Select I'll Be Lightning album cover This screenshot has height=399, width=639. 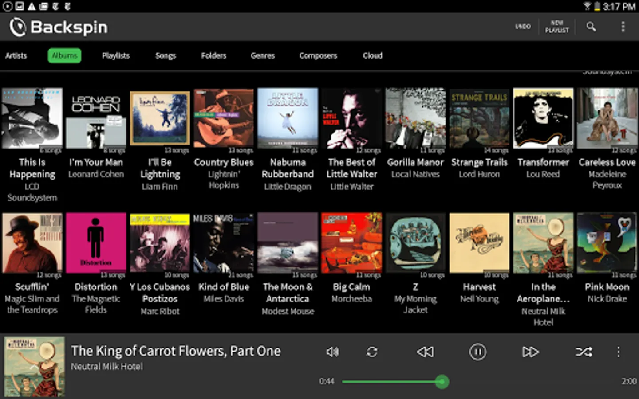tap(160, 118)
